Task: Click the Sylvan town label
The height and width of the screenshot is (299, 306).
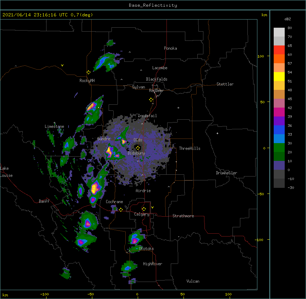Action: pyautogui.click(x=138, y=87)
